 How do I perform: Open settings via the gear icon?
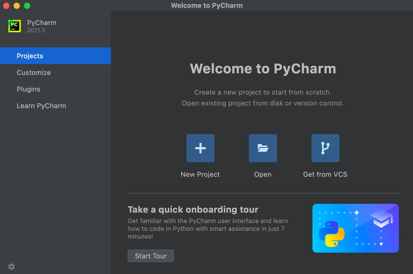click(11, 267)
